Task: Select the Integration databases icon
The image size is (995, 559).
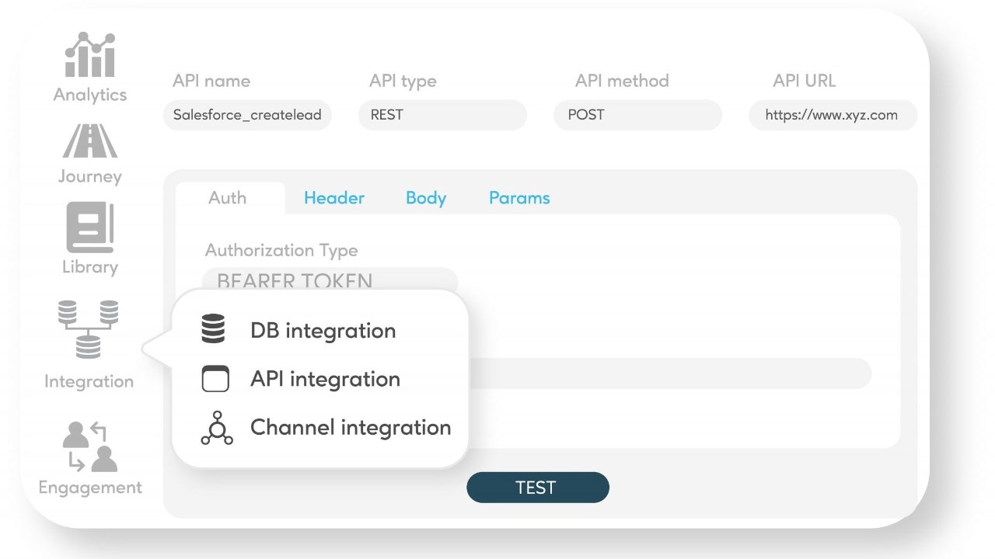Action: coord(89,329)
